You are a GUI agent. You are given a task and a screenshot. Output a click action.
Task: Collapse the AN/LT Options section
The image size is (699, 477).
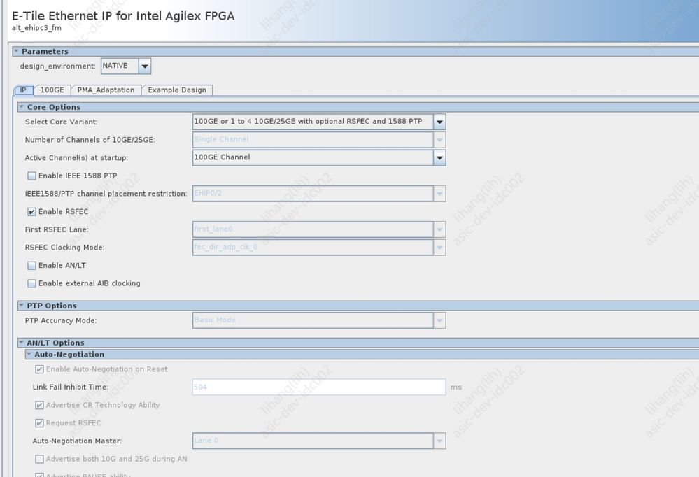[21, 343]
